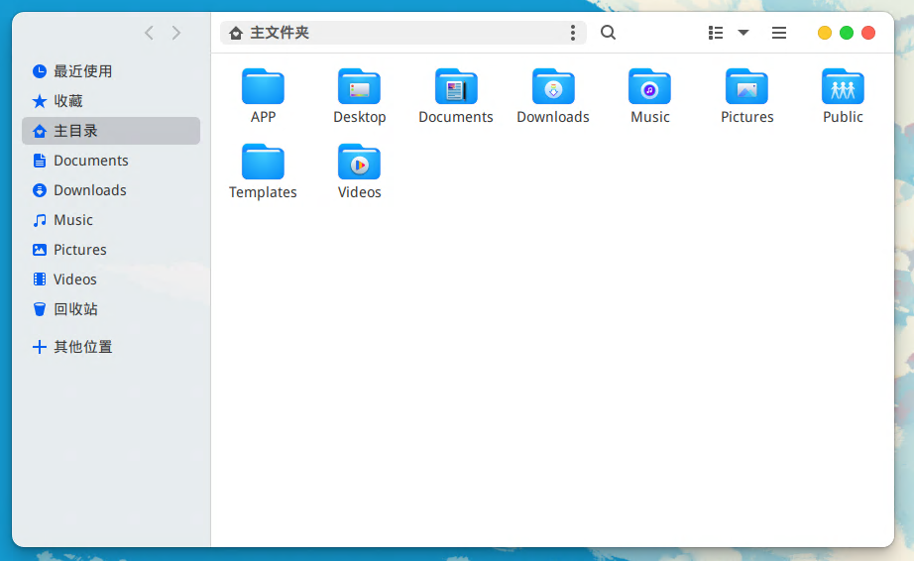Select Downloads in the sidebar

point(111,190)
